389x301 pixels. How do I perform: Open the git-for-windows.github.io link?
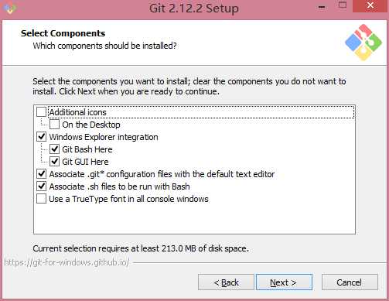click(x=67, y=262)
